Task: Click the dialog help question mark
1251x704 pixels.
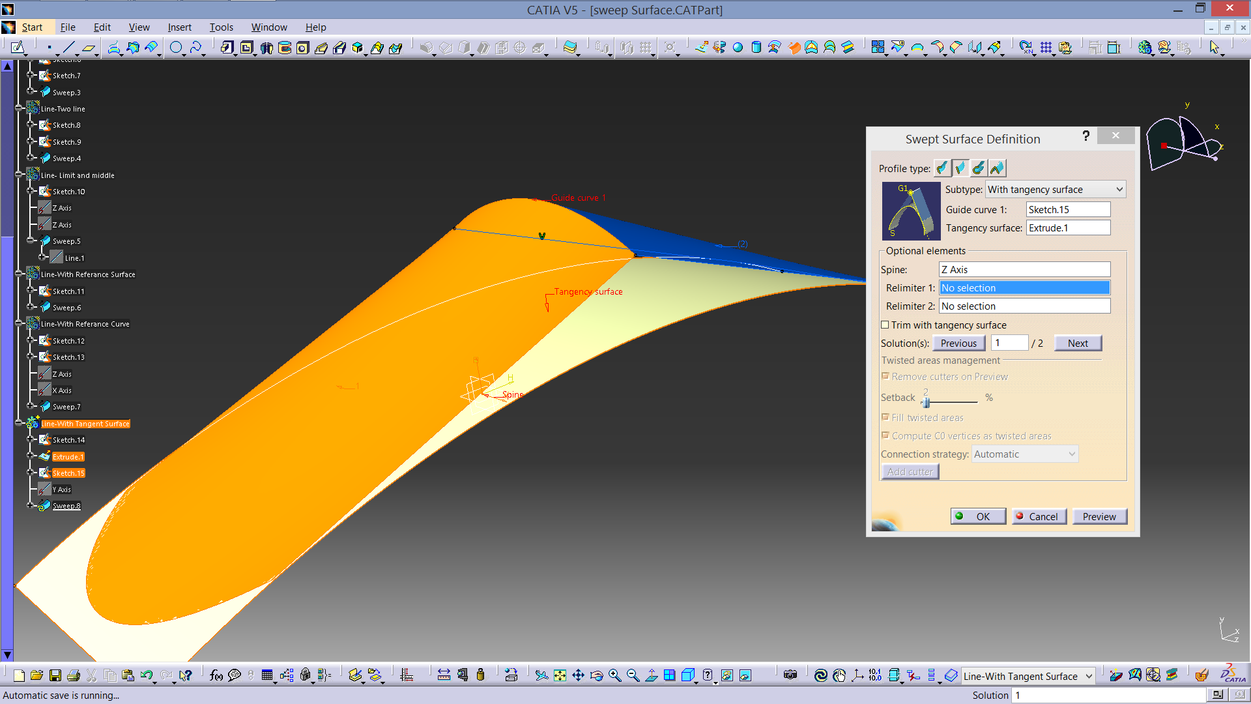Action: coord(1086,136)
